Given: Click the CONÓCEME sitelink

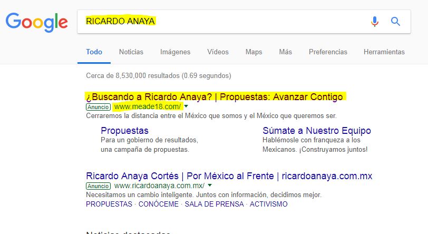Looking at the screenshot, I should tap(158, 204).
